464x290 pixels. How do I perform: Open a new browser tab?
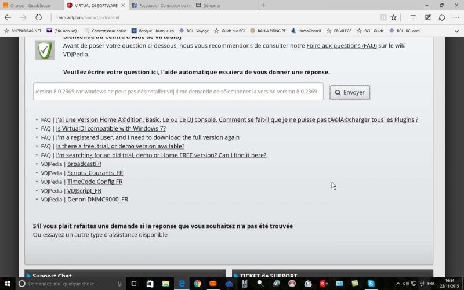click(263, 5)
